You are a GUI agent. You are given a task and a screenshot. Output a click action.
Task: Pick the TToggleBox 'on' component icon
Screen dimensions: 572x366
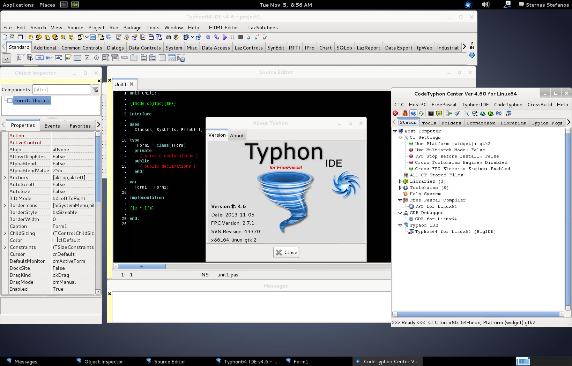pyautogui.click(x=77, y=58)
